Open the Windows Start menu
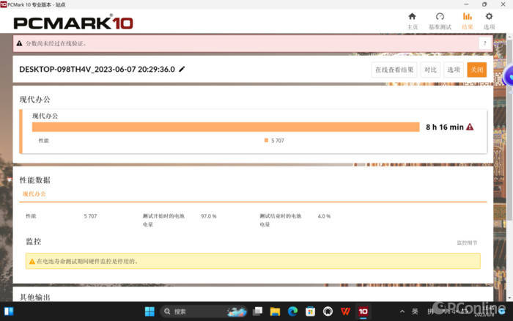The image size is (513, 321). point(150,311)
